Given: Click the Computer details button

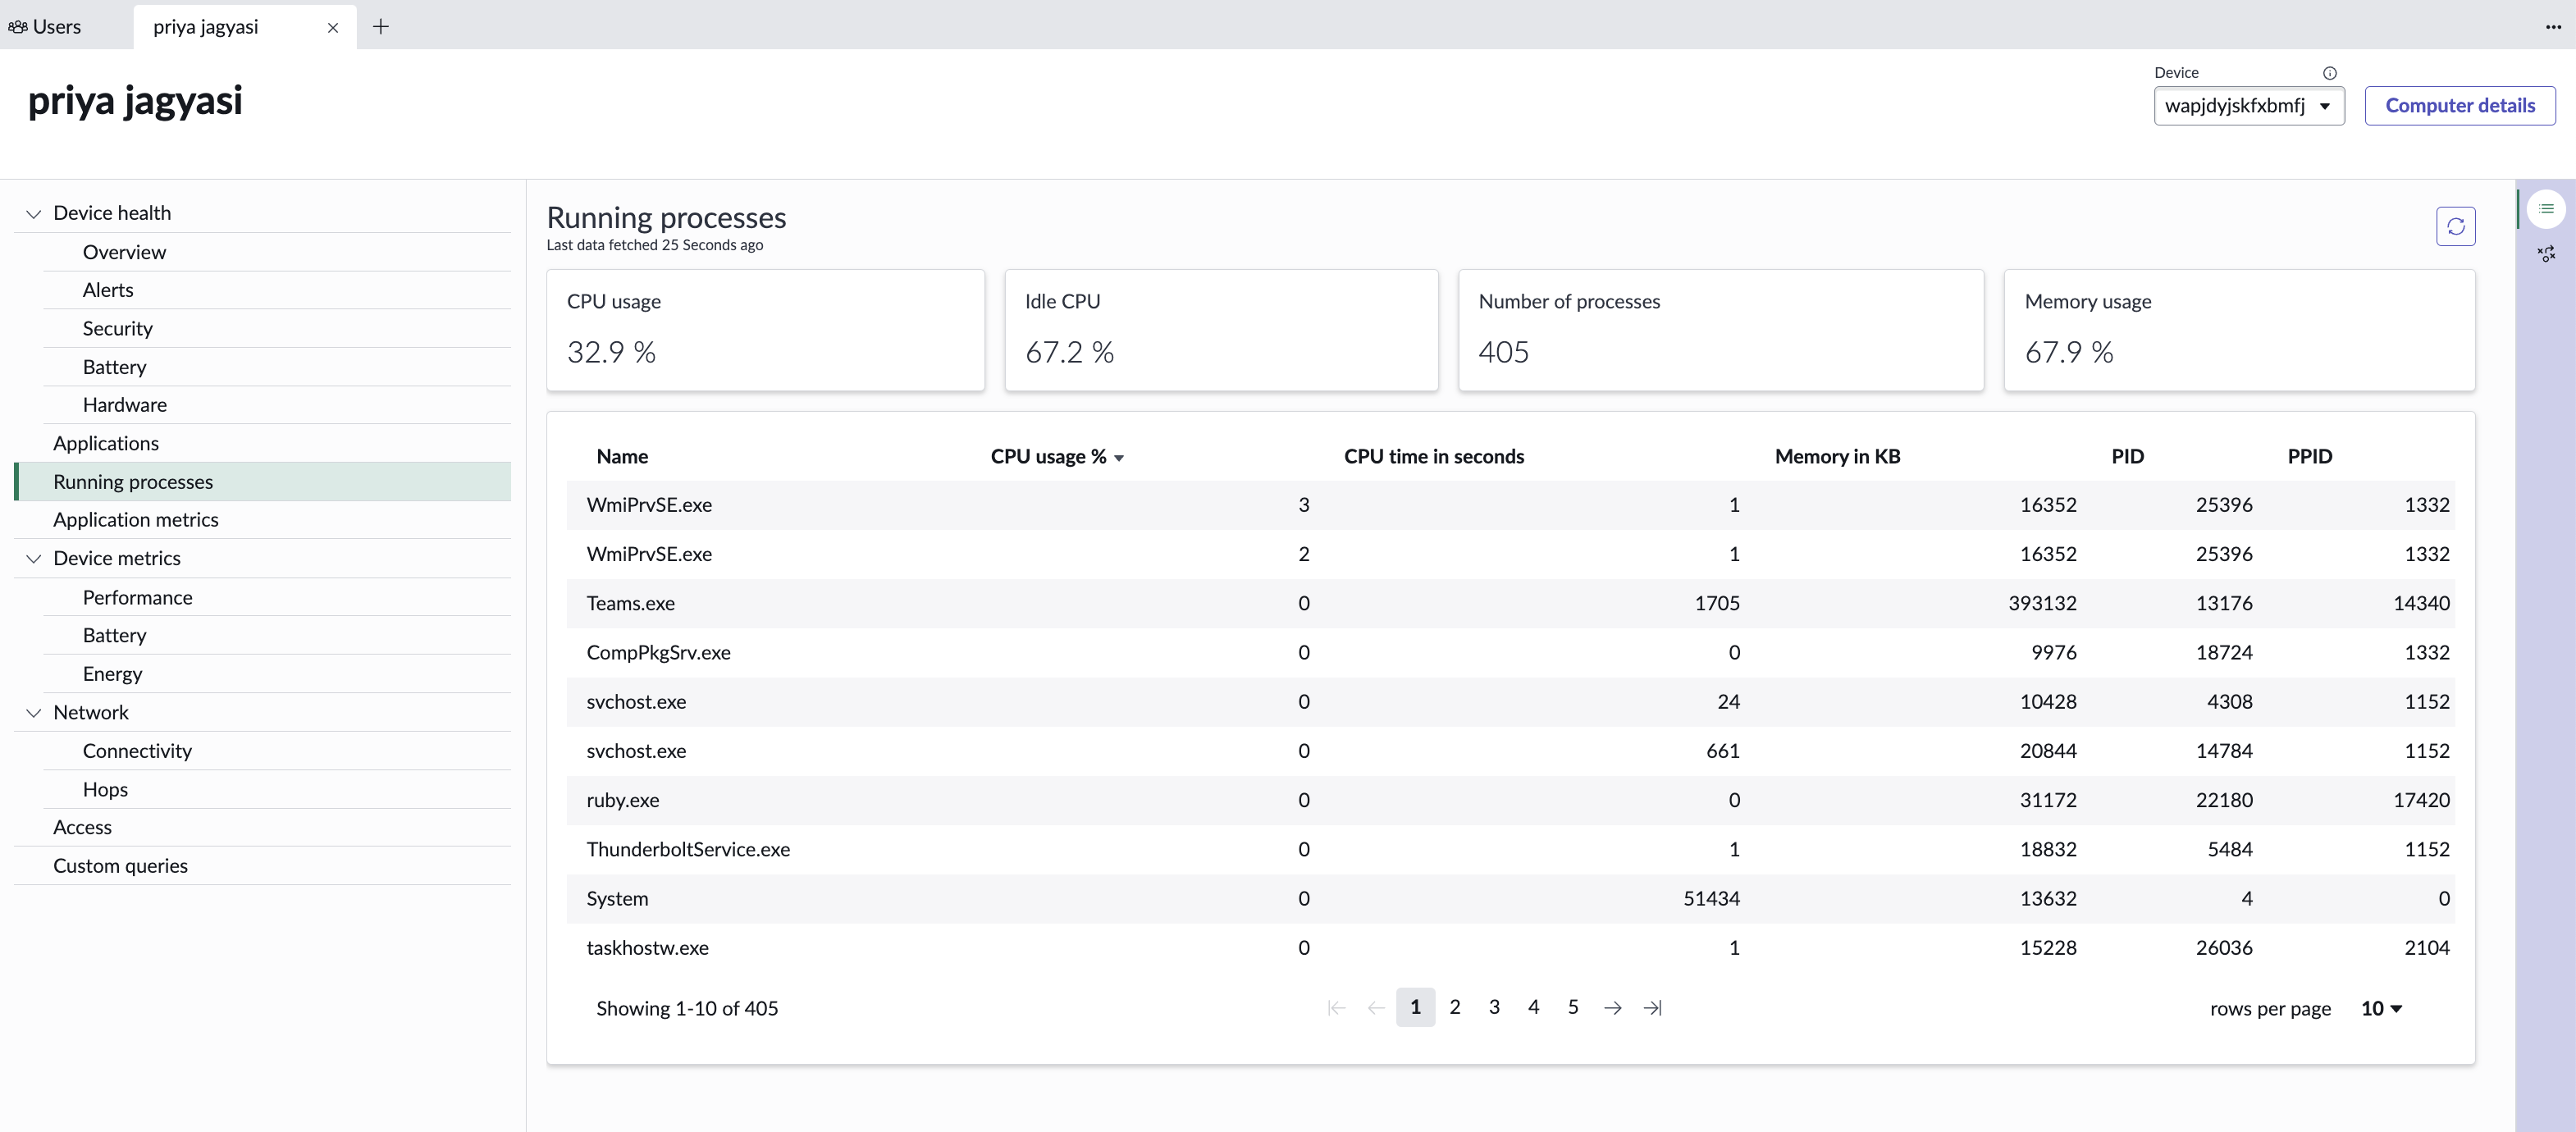Looking at the screenshot, I should [2459, 106].
